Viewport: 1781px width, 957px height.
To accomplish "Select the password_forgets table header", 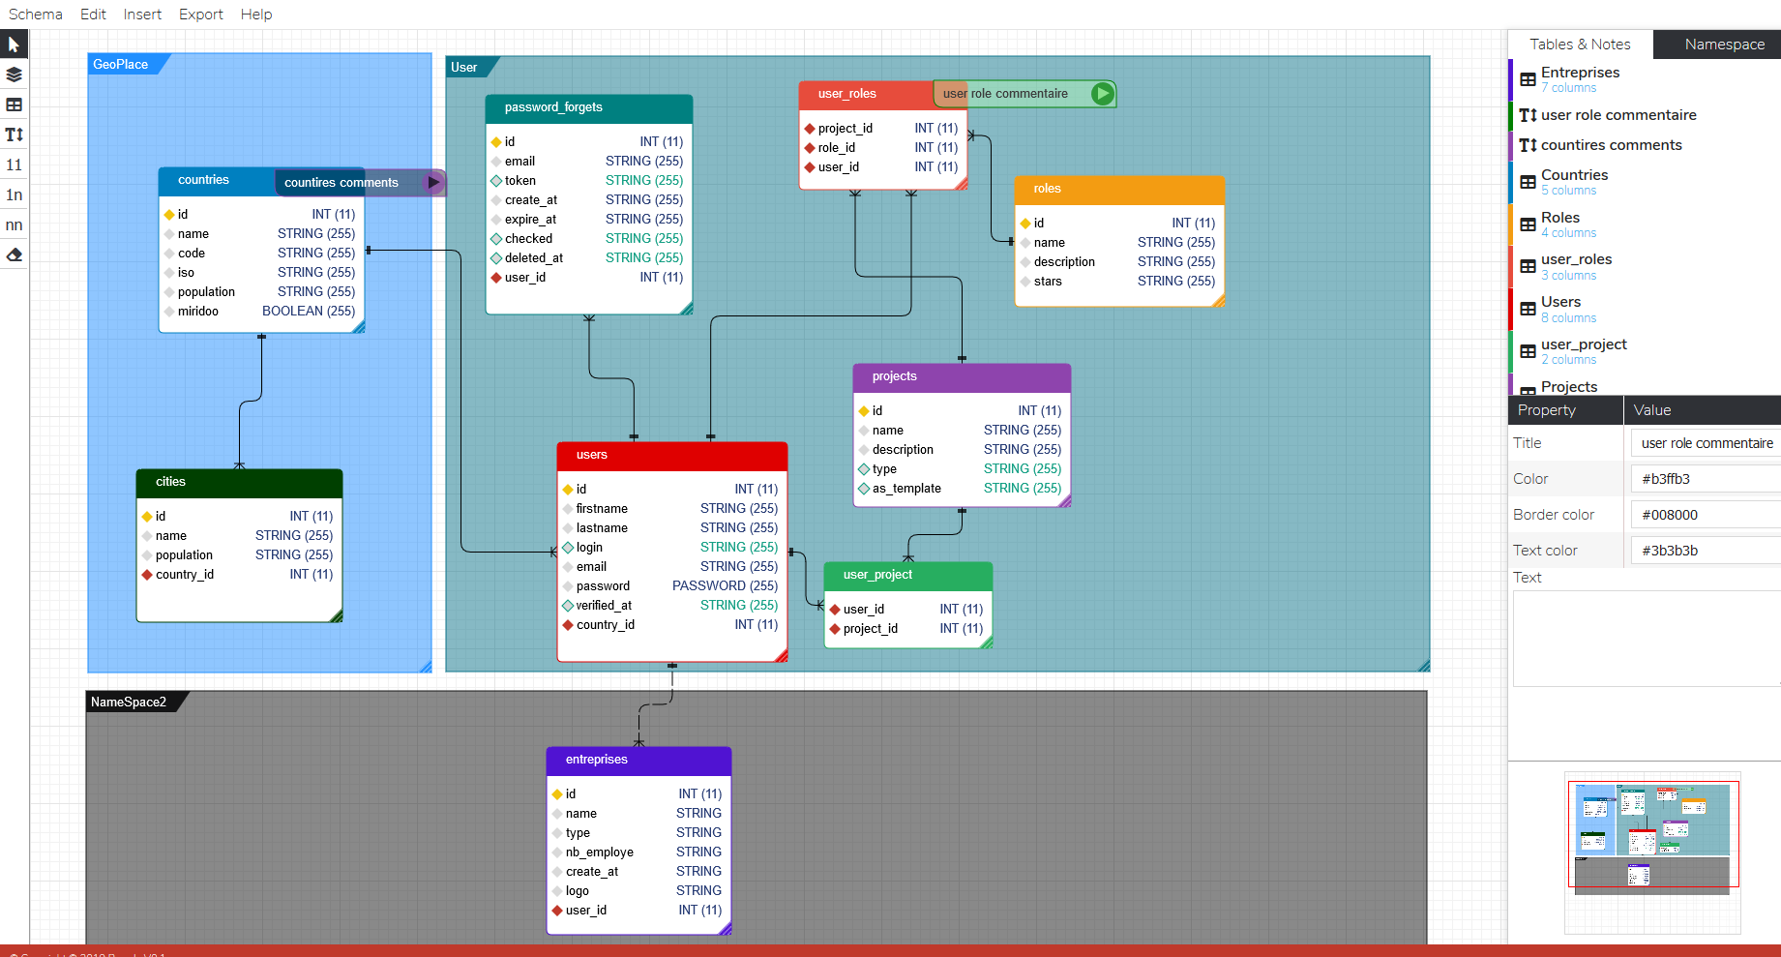I will pyautogui.click(x=589, y=107).
